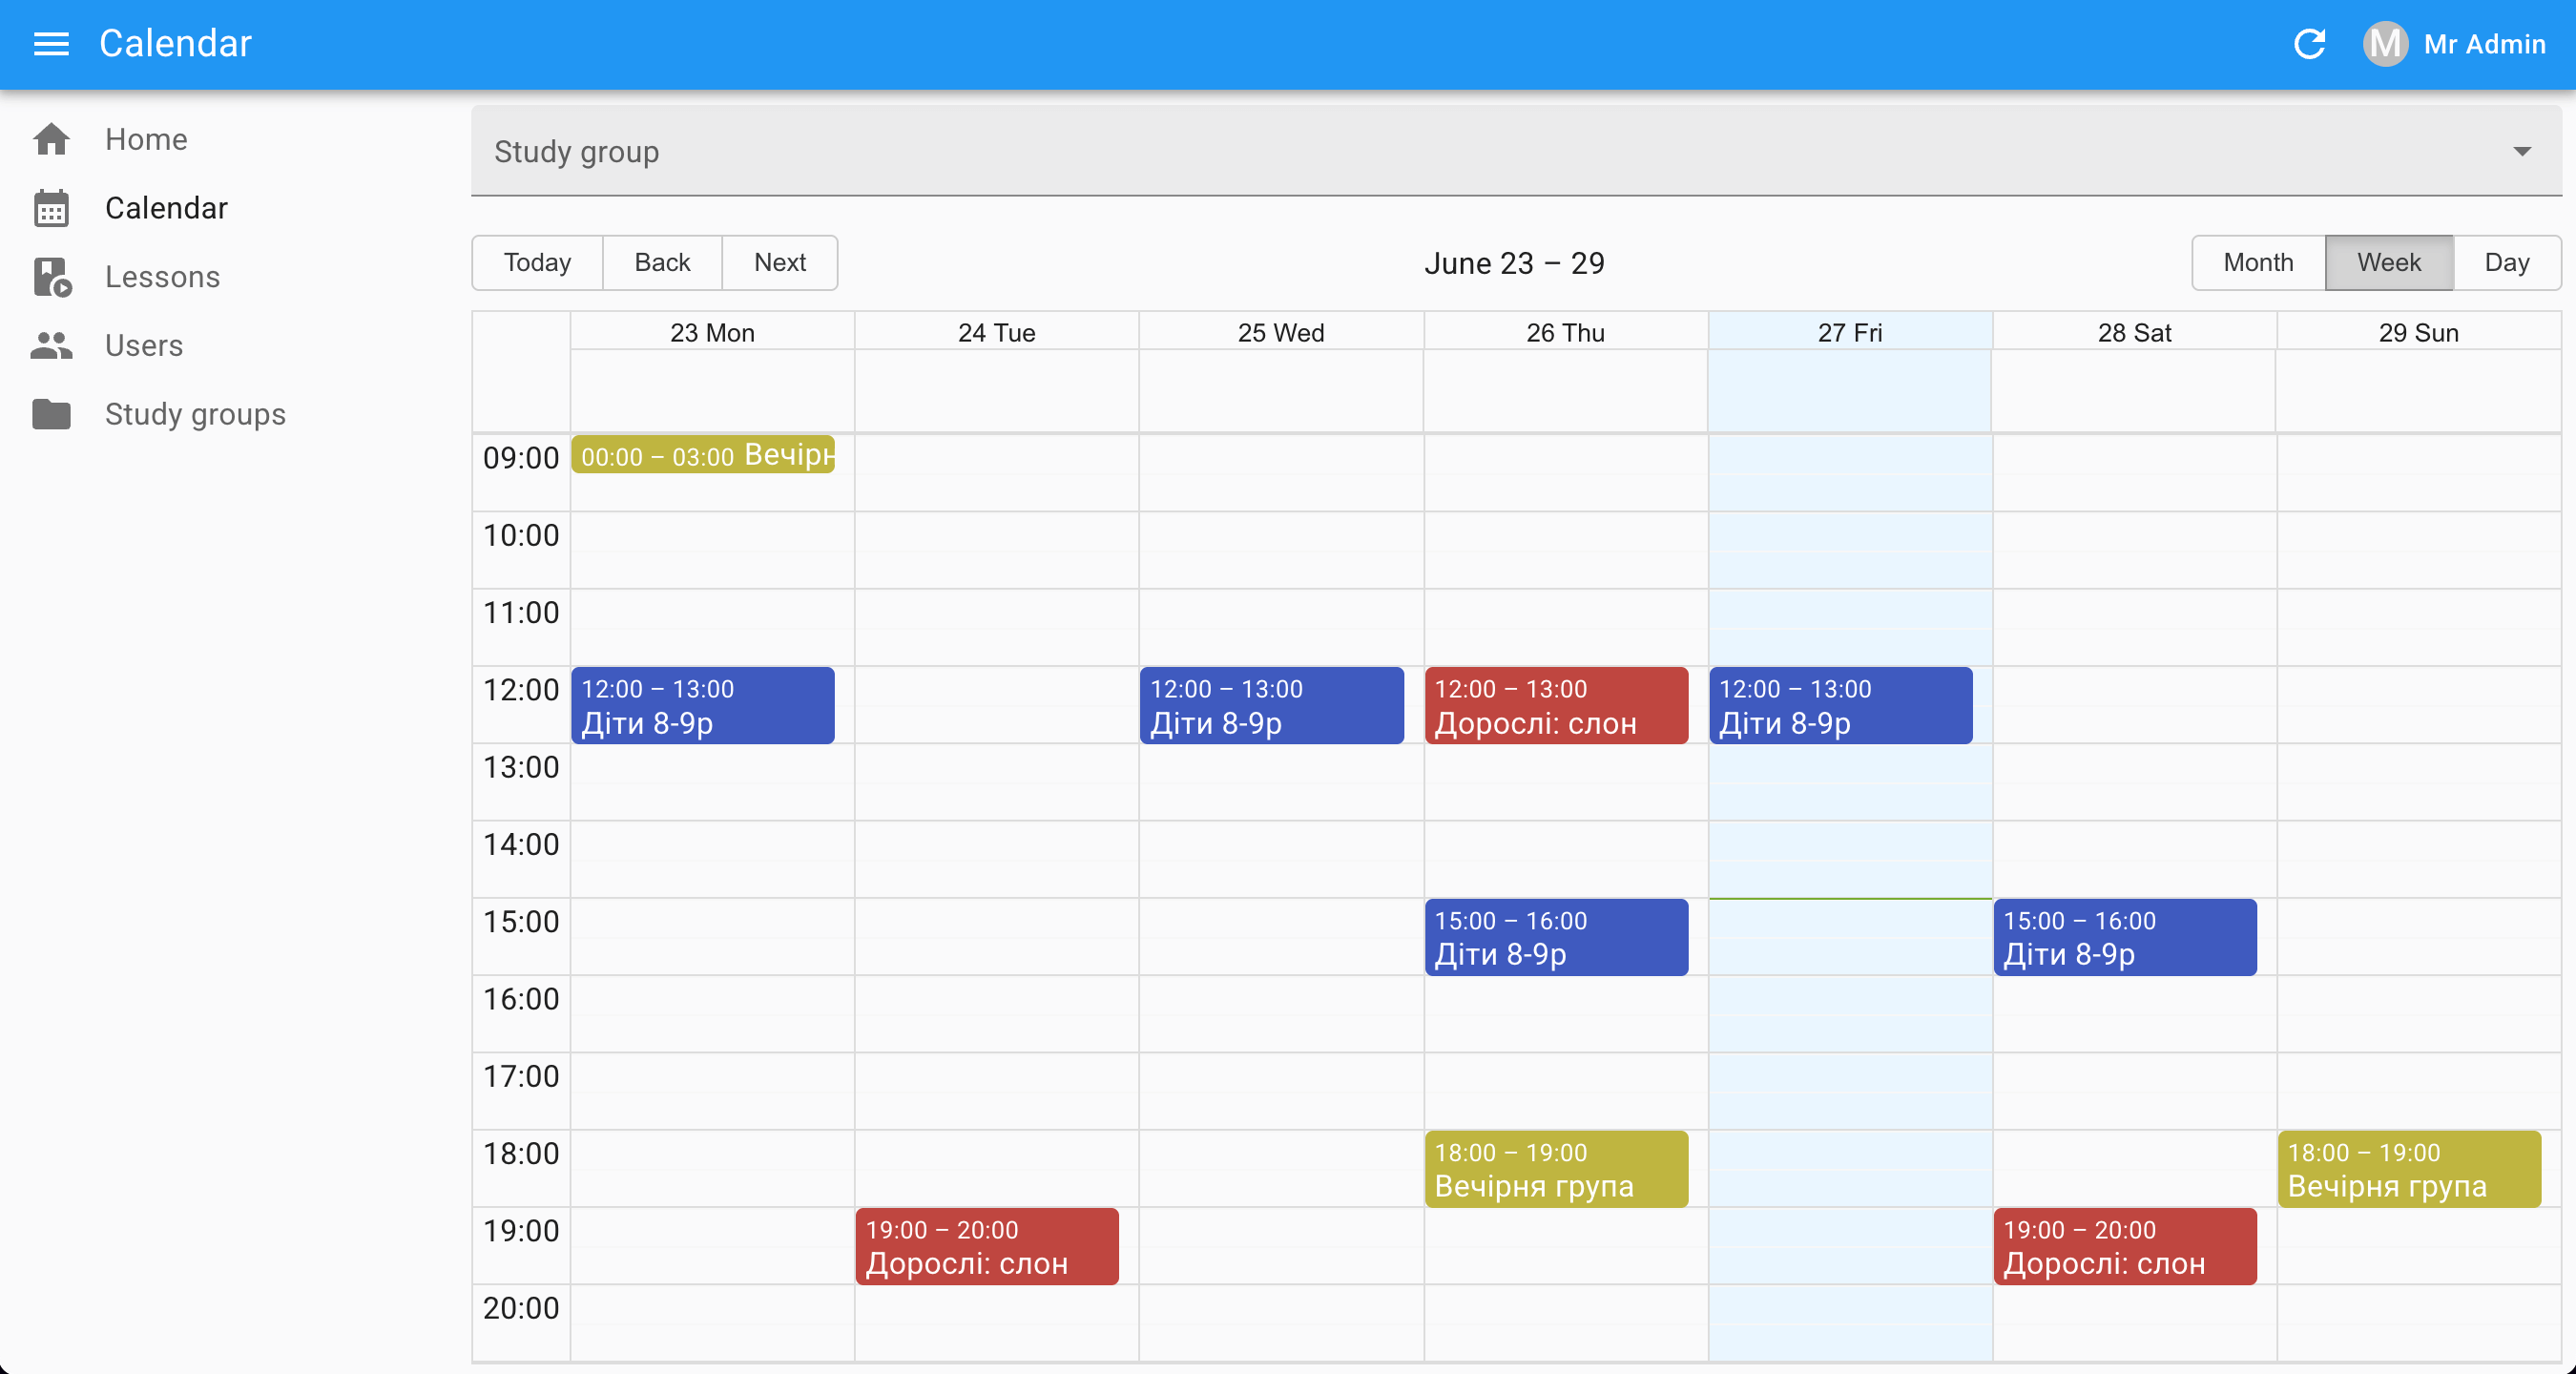Go to Study groups in the sidebar
Image resolution: width=2576 pixels, height=1374 pixels.
[195, 414]
